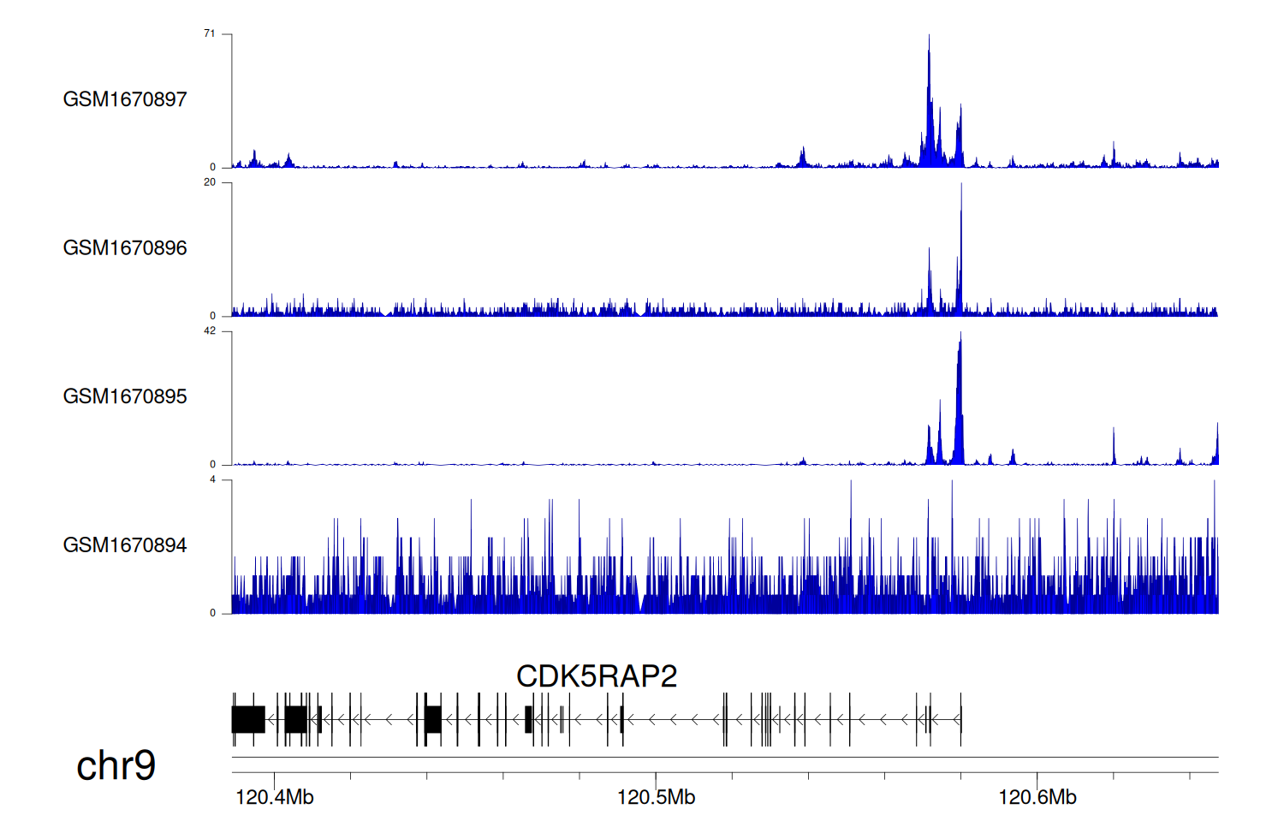
Task: Click the GSM1670897 track label
Action: pyautogui.click(x=125, y=99)
